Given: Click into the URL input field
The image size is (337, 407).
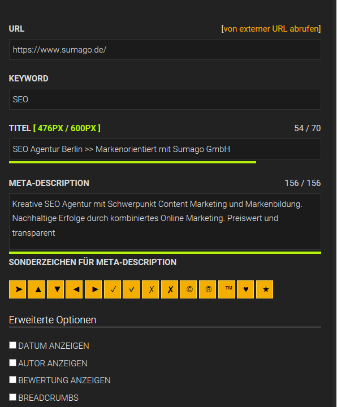Looking at the screenshot, I should point(165,50).
